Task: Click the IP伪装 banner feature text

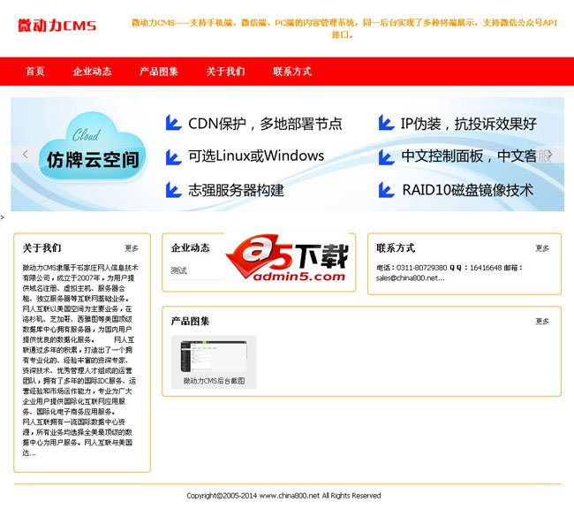Action: pyautogui.click(x=469, y=124)
